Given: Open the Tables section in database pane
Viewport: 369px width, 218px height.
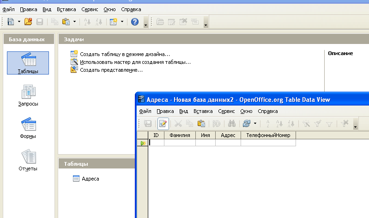Looking at the screenshot, I should (x=28, y=63).
